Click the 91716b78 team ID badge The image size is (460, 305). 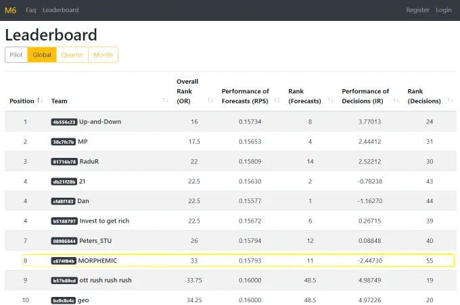[64, 162]
